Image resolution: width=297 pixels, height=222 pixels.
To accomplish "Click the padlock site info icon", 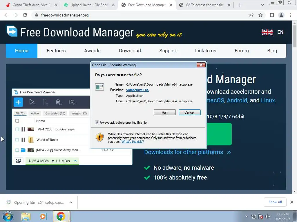I will [x=37, y=15].
